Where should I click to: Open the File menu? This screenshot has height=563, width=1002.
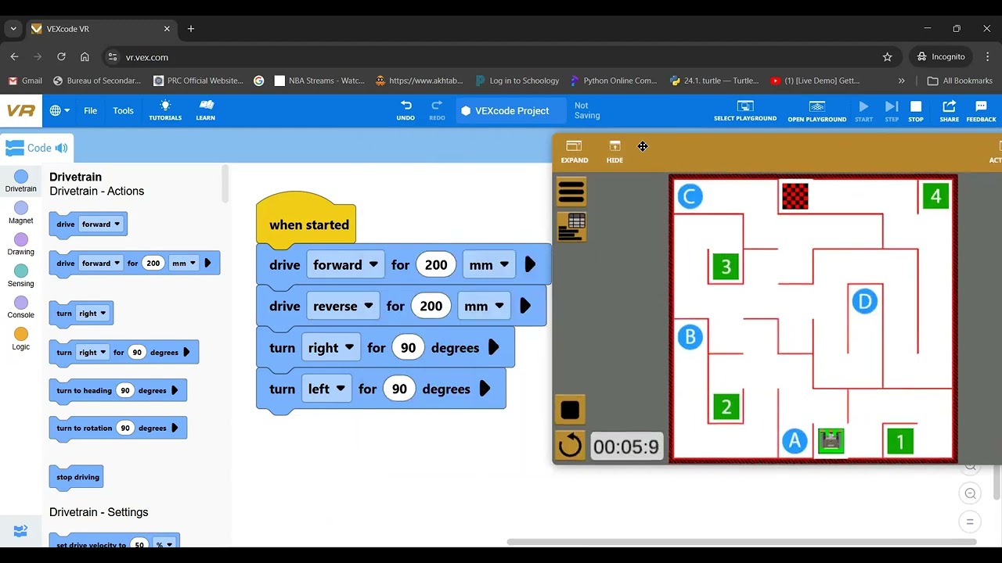point(91,110)
